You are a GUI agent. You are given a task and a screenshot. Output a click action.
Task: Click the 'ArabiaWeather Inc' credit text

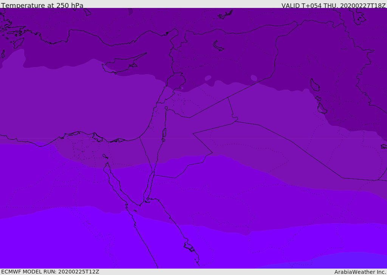(360, 272)
